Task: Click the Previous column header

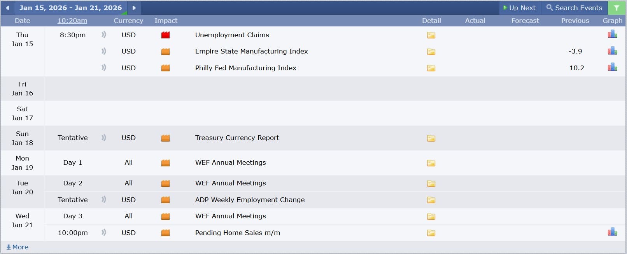Action: coord(575,21)
